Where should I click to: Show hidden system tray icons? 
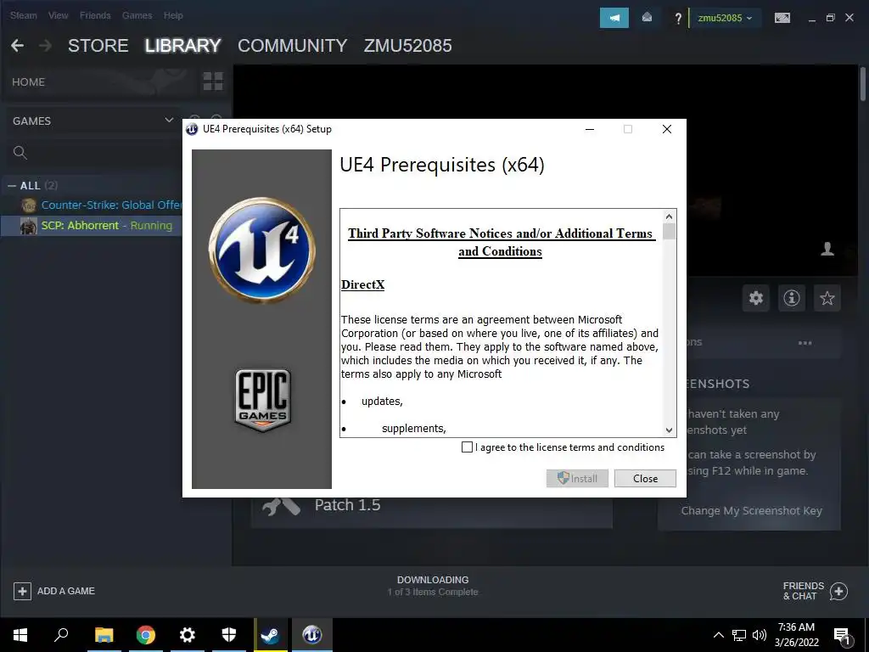coord(718,635)
